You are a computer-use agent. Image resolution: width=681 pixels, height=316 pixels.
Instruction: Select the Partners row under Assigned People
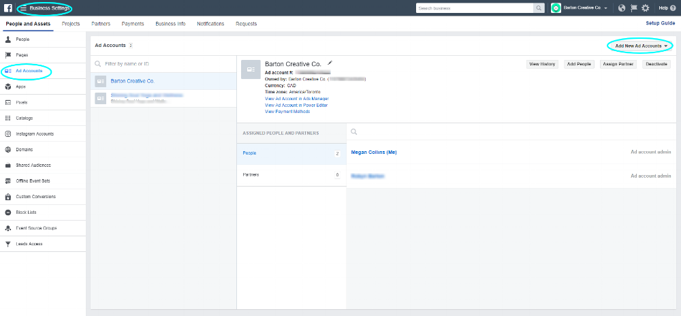coord(291,175)
